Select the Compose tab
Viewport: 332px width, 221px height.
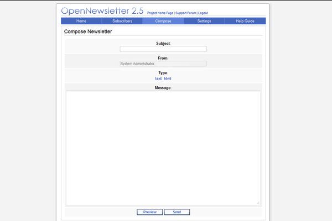point(163,21)
